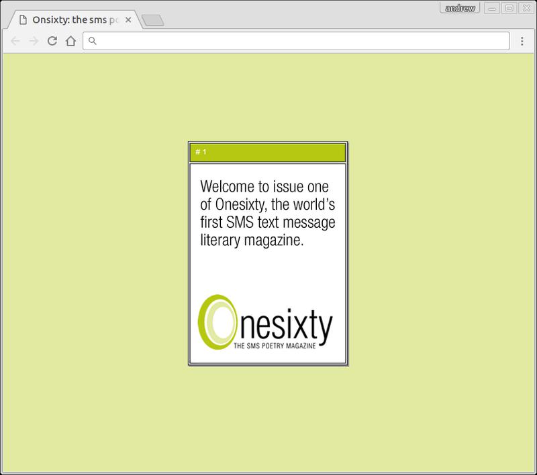Click the page icon on the tab
The image size is (537, 475).
coord(23,20)
